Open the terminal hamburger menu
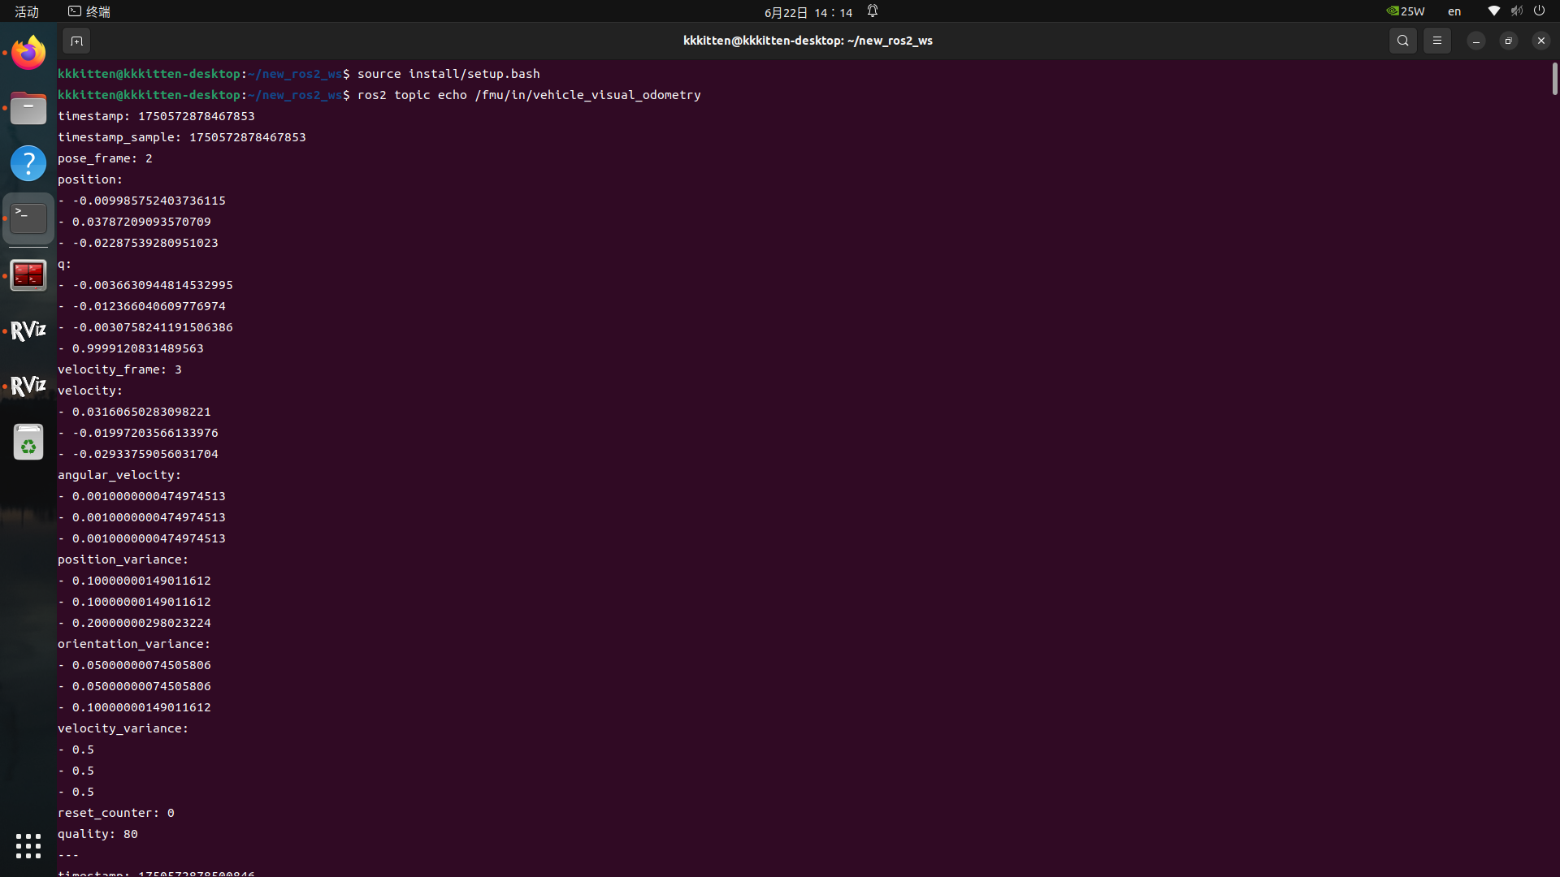Viewport: 1560px width, 877px height. point(1436,41)
